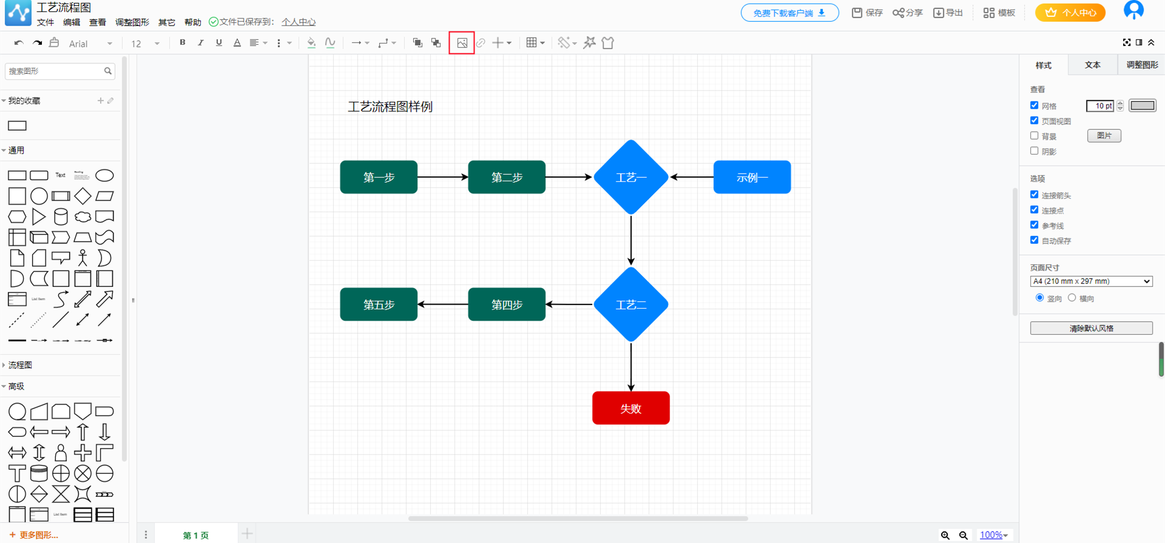Click the zoom in magnifier icon
The width and height of the screenshot is (1165, 543).
(945, 535)
